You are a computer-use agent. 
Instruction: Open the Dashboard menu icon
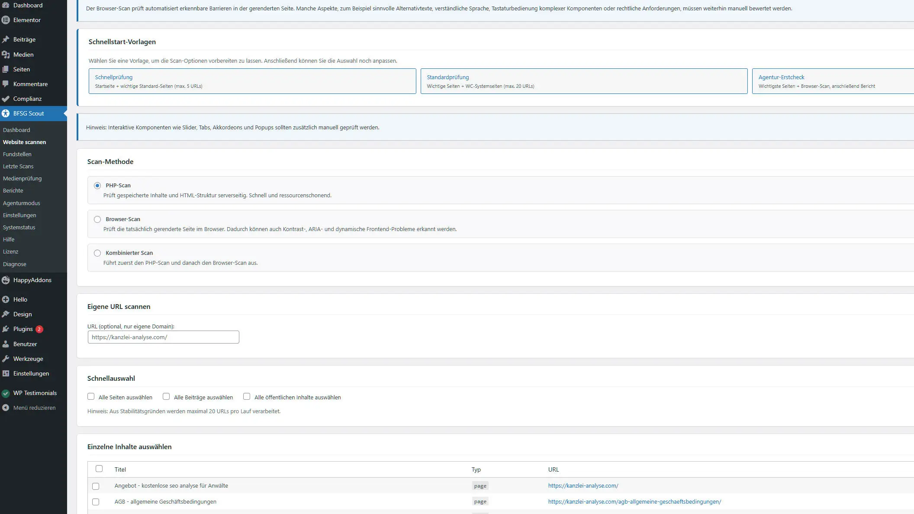click(6, 5)
